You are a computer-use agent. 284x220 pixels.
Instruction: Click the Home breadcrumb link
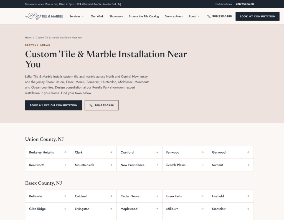tap(28, 38)
